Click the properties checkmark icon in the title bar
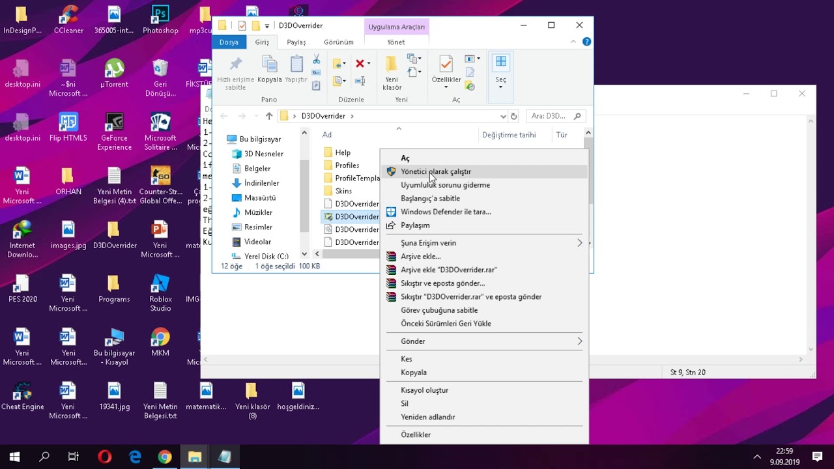The width and height of the screenshot is (834, 469). [x=242, y=26]
